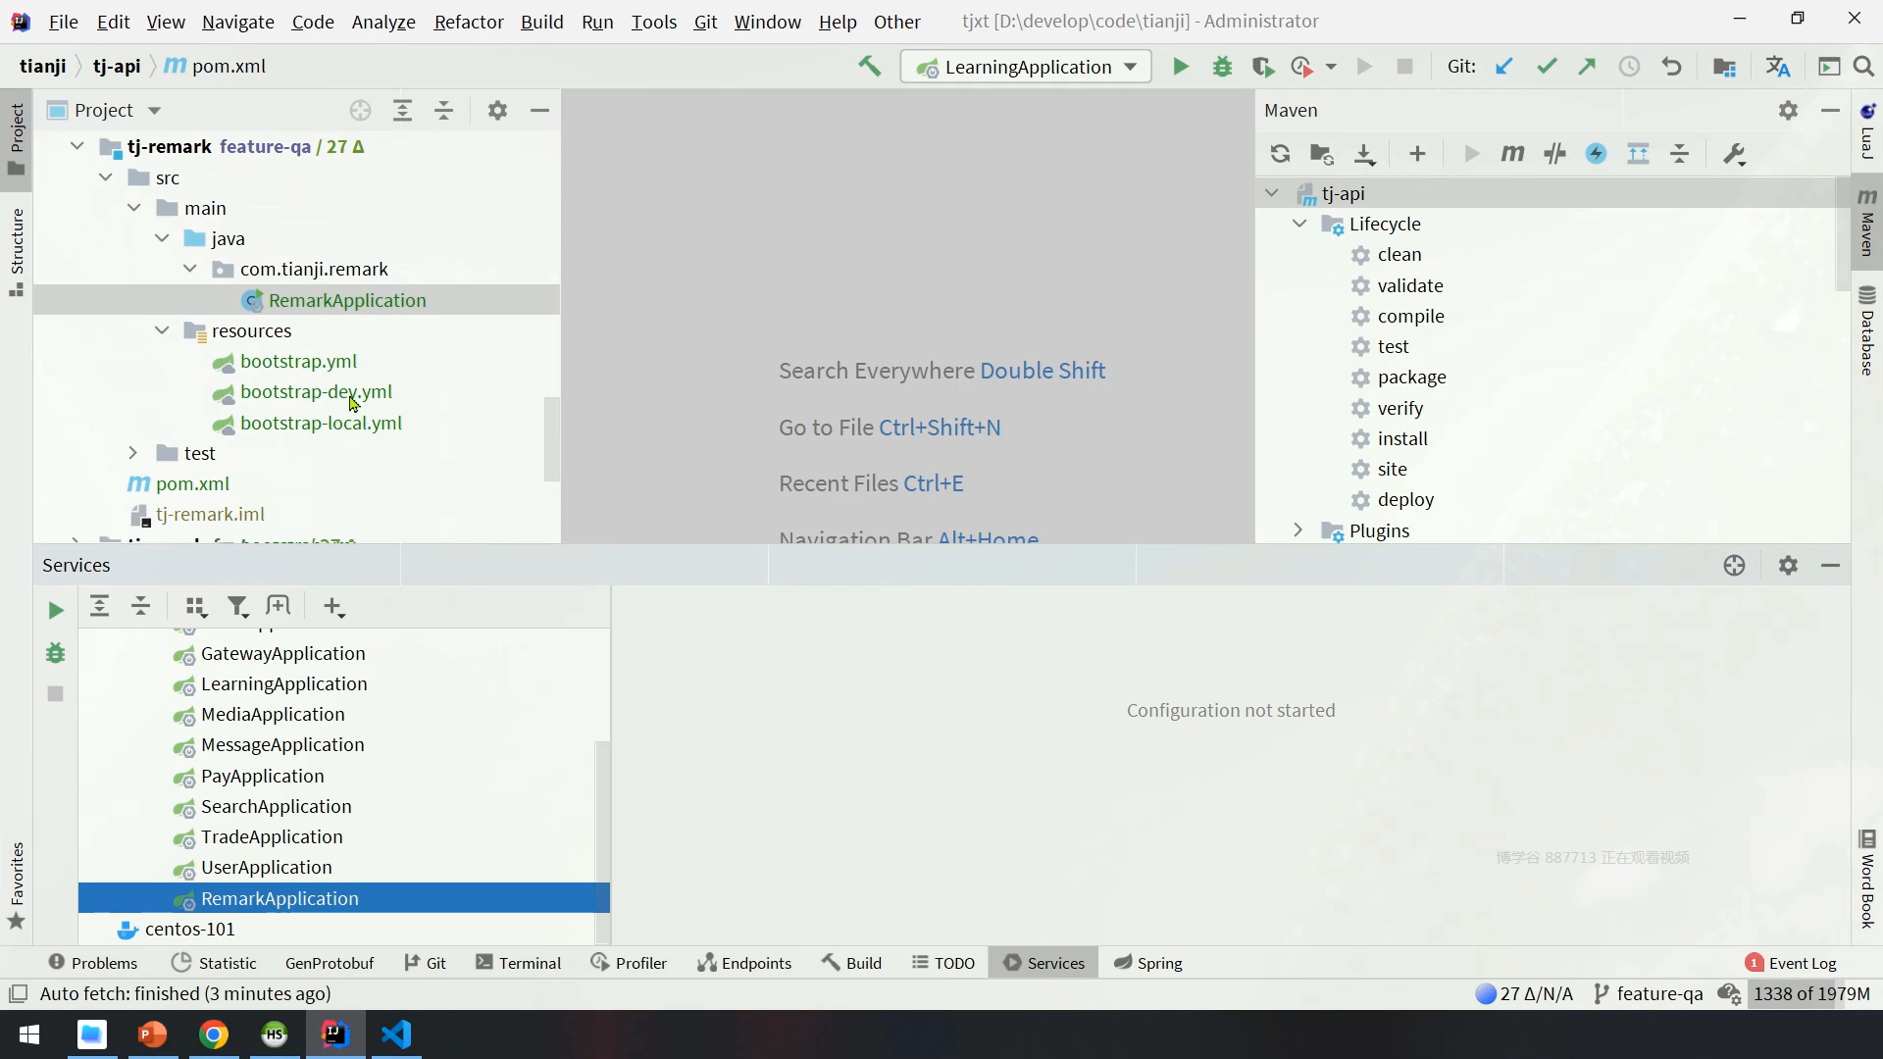Click feature-qa branch in status bar
Image resolution: width=1883 pixels, height=1059 pixels.
(x=1648, y=994)
